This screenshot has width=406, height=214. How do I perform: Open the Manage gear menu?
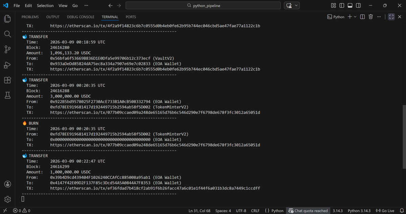pos(8,199)
